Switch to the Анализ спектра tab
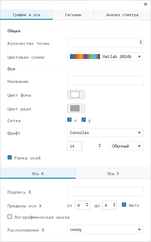 pos(122,15)
